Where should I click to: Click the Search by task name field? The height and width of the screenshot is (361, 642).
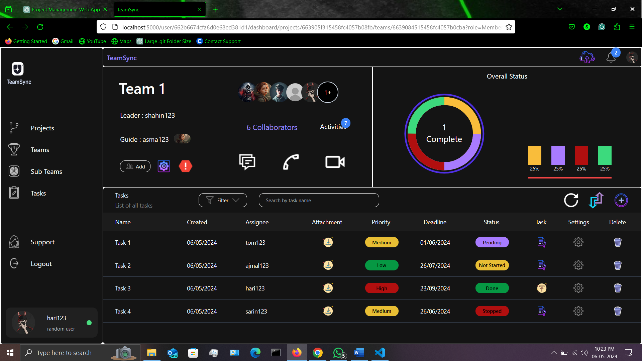pyautogui.click(x=319, y=200)
